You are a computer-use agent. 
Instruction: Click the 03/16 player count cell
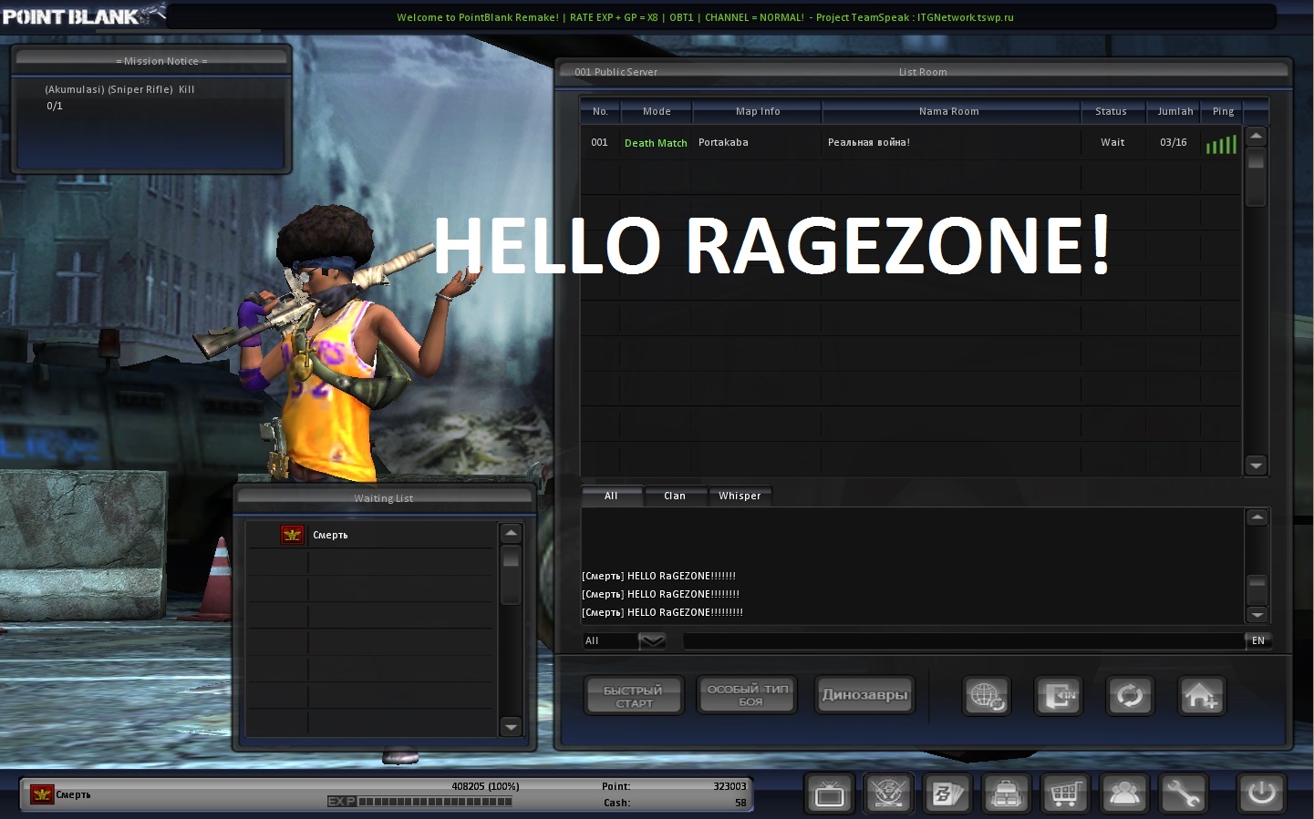point(1174,142)
